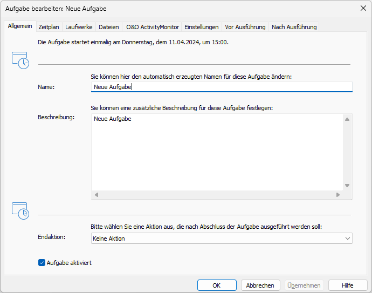This screenshot has width=372, height=293.
Task: Open the Zeitplan tab
Action: pos(49,27)
